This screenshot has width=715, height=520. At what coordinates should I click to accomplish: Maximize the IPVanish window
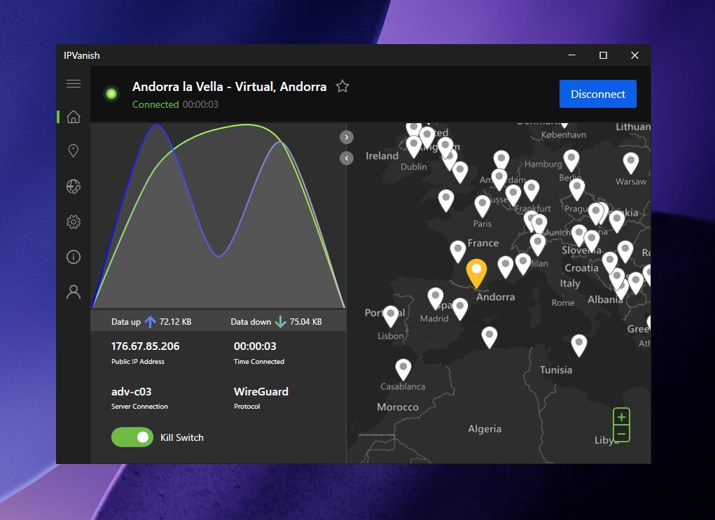(x=603, y=55)
